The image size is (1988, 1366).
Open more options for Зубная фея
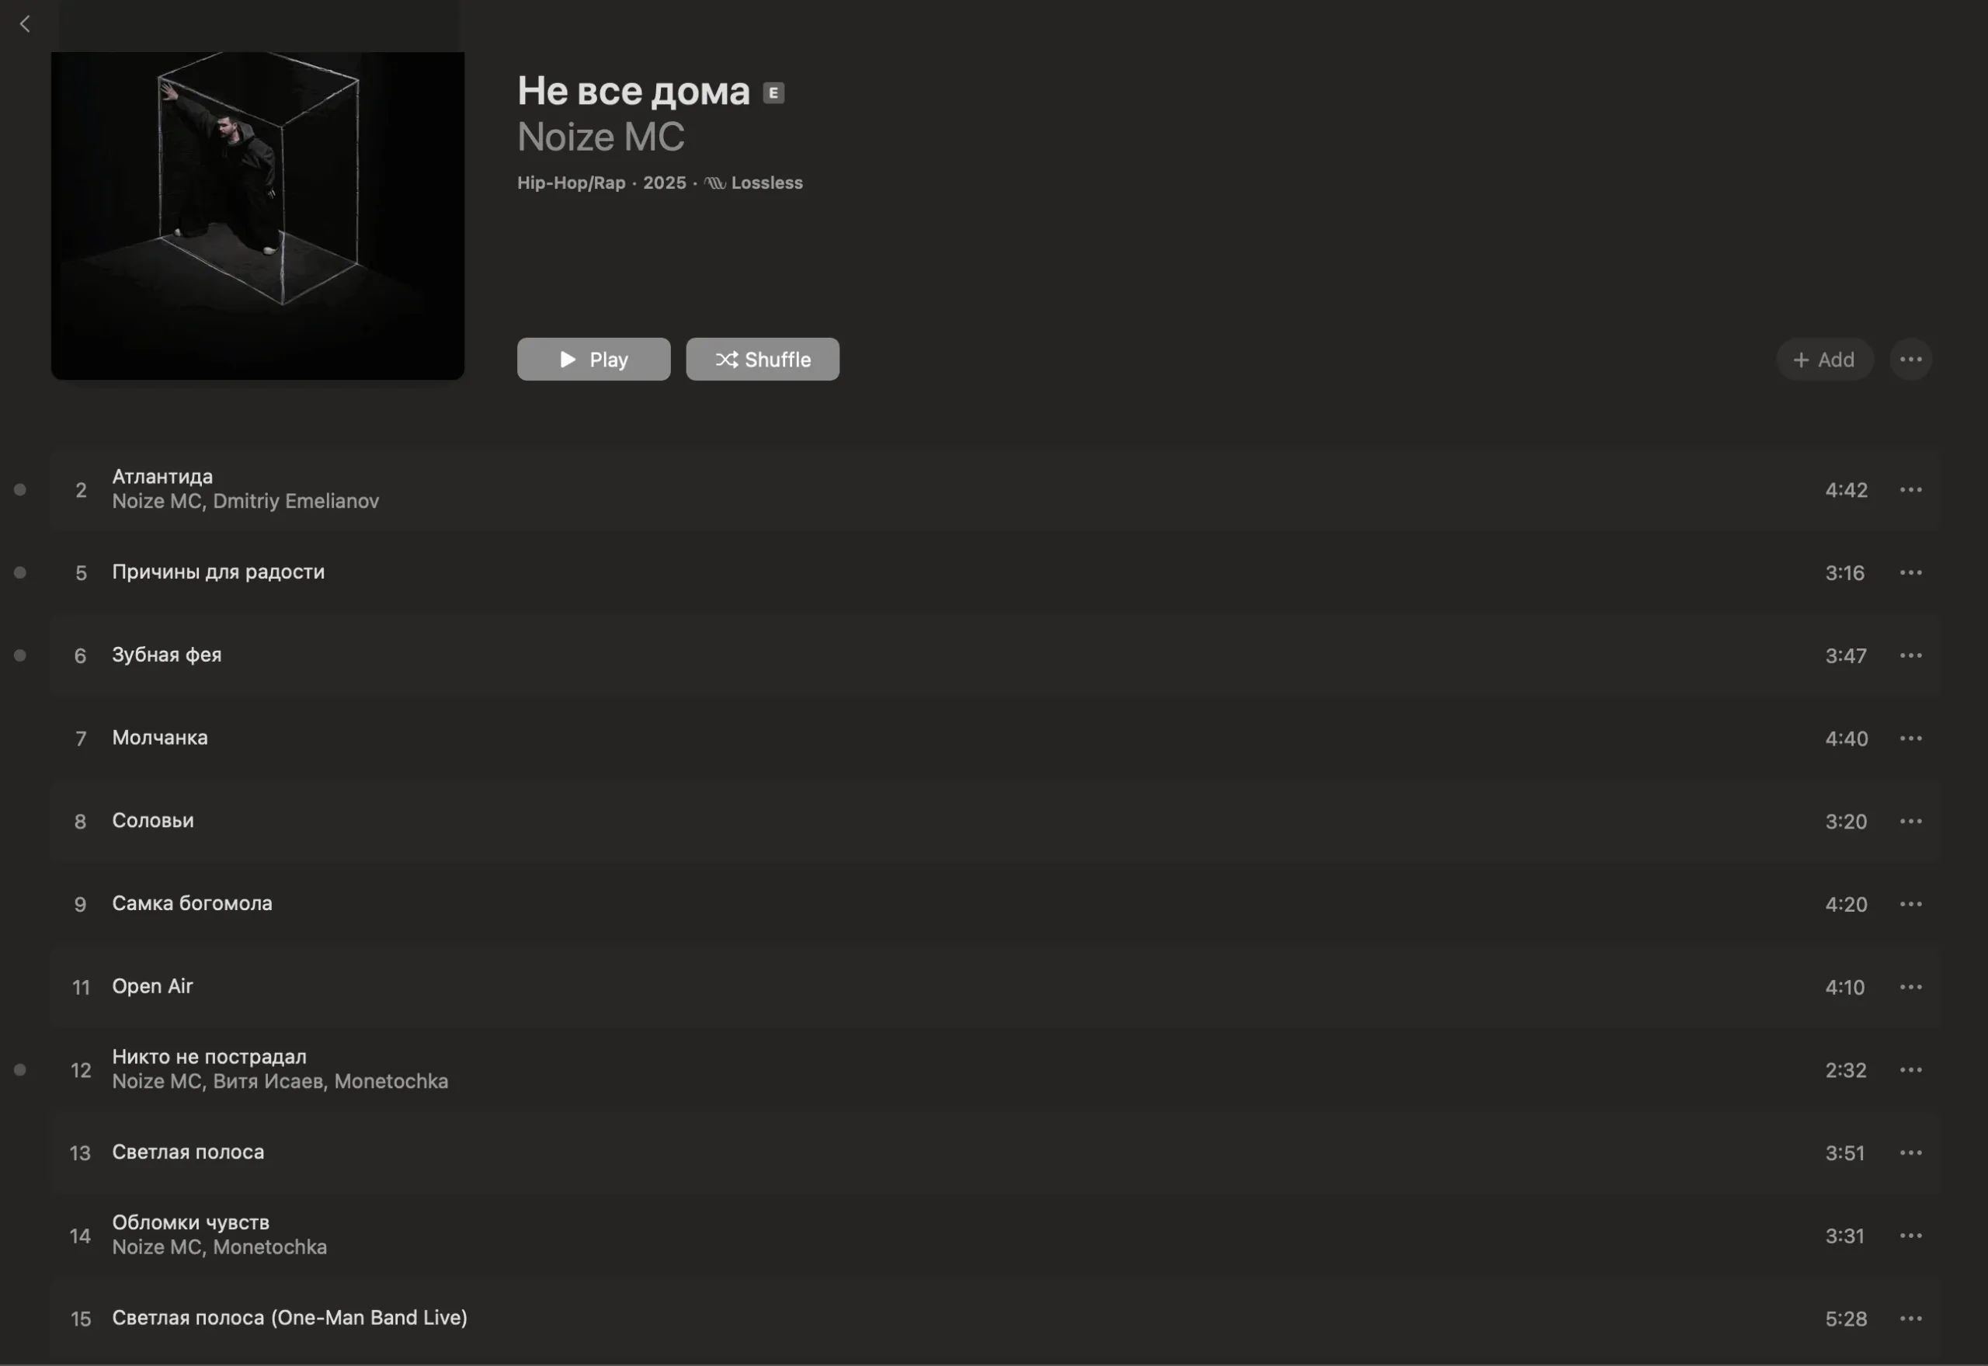(1910, 655)
